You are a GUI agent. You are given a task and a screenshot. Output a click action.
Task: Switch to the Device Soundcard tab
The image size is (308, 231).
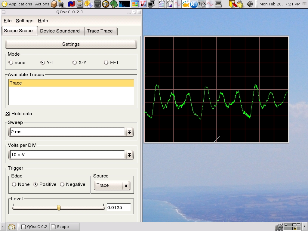pos(61,31)
